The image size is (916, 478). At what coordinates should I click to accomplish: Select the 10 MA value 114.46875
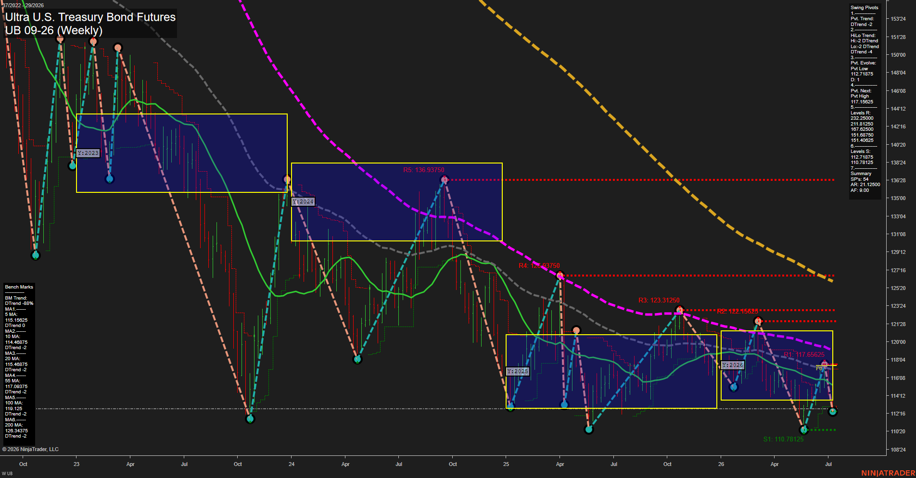click(x=16, y=342)
